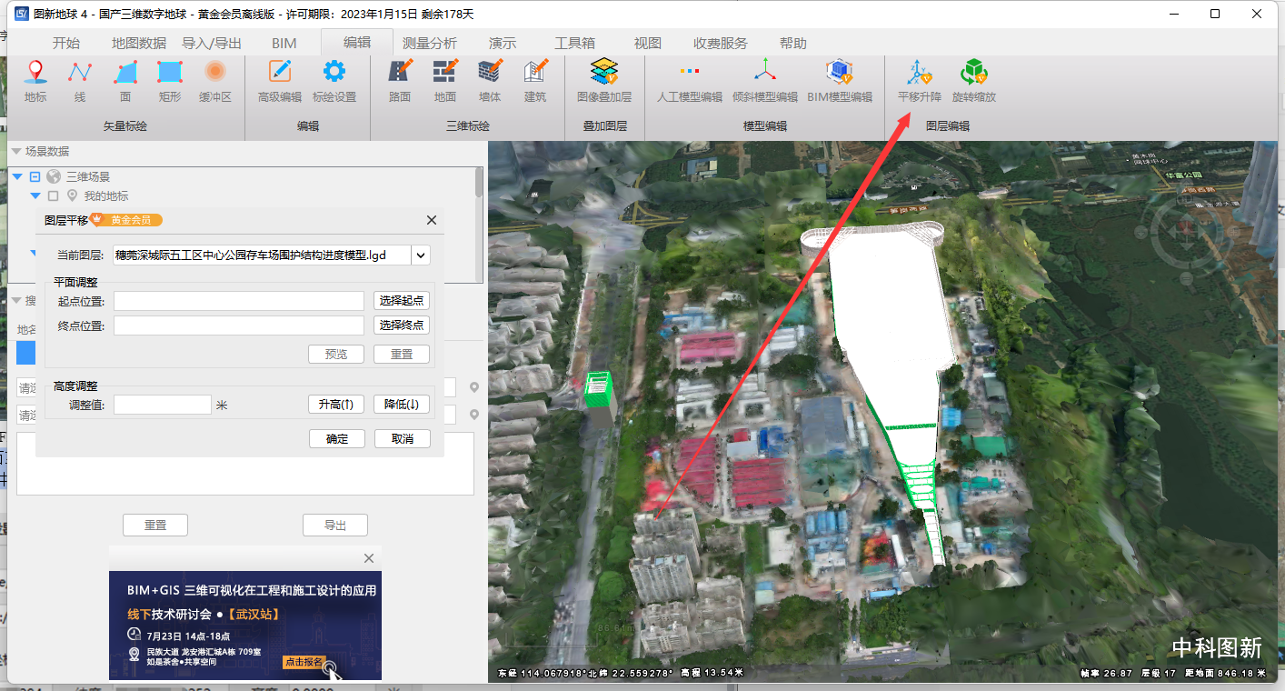Toggle the 我的地标 checkbox

coord(53,195)
